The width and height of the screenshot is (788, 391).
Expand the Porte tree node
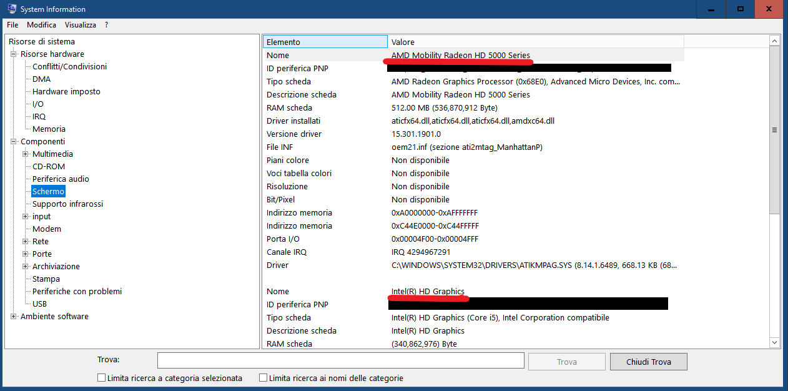26,254
